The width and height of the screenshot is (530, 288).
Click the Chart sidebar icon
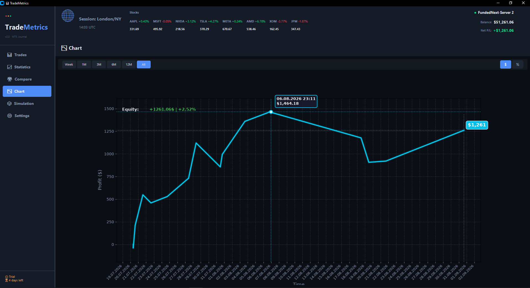[9, 91]
